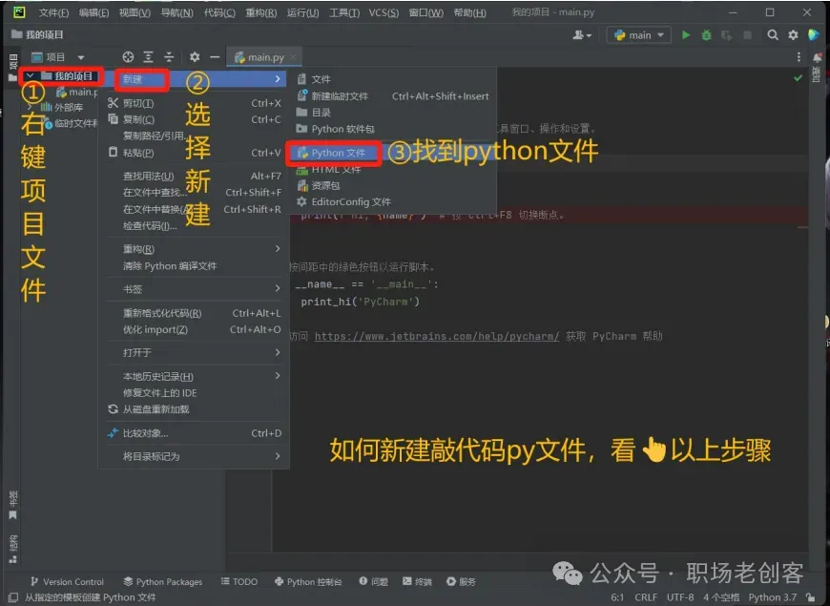Open the jetbrains.com PyCharm help link
Screen dimensions: 830x606
[x=437, y=336]
